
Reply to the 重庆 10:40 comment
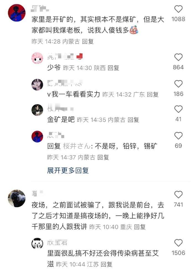coord(140,227)
